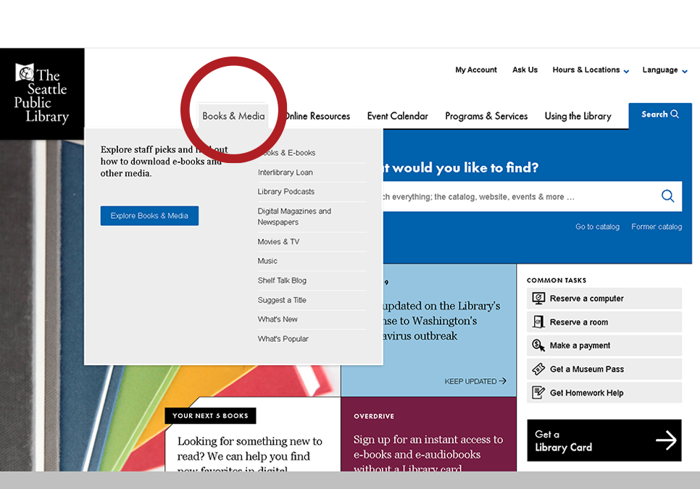Click inside the site search field
The image size is (700, 489).
tap(543, 196)
